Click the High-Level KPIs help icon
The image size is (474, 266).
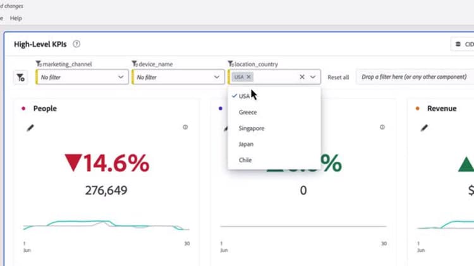click(76, 44)
